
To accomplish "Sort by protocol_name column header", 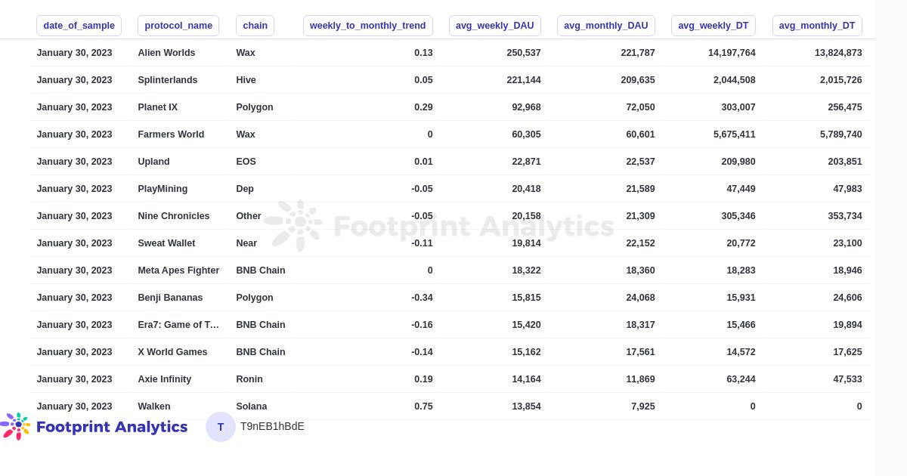I will pyautogui.click(x=178, y=26).
